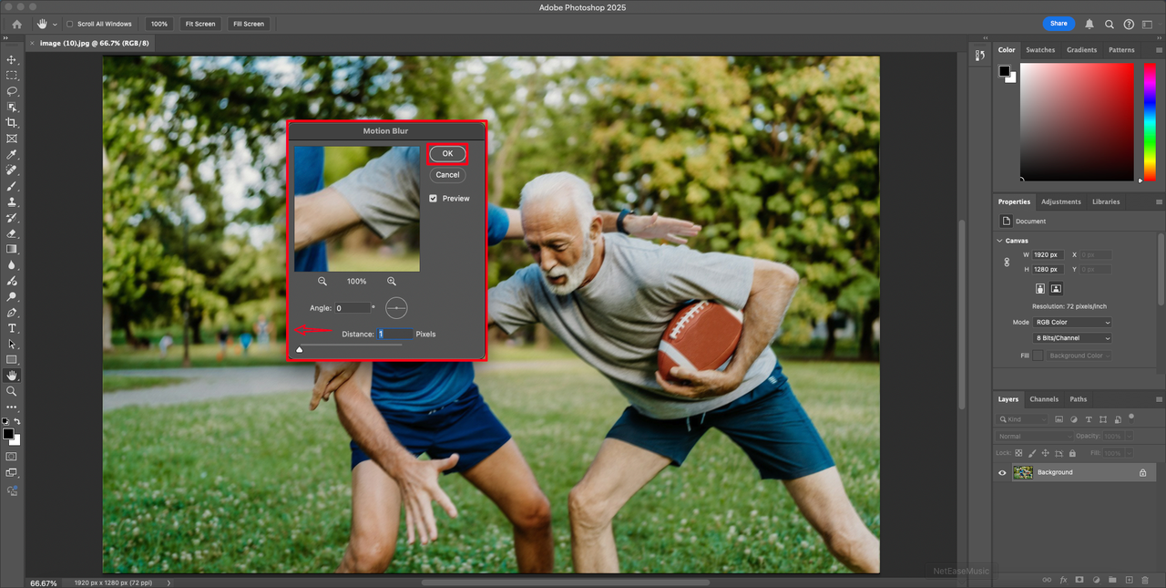Click the create new layer icon
This screenshot has height=588, width=1166.
tap(1129, 579)
